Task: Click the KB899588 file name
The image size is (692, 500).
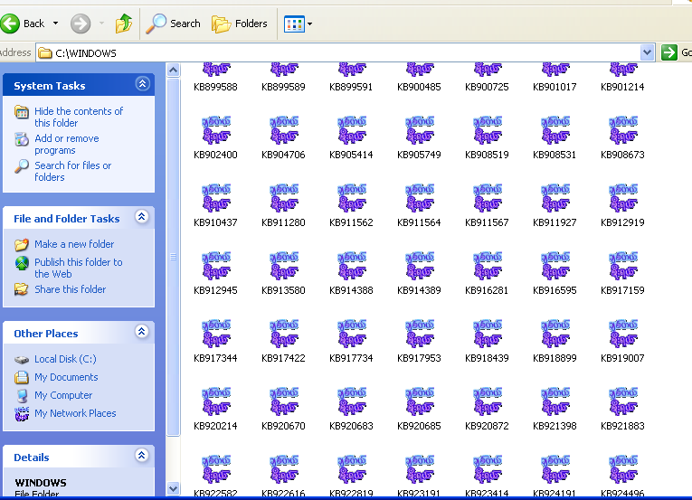Action: [x=216, y=87]
